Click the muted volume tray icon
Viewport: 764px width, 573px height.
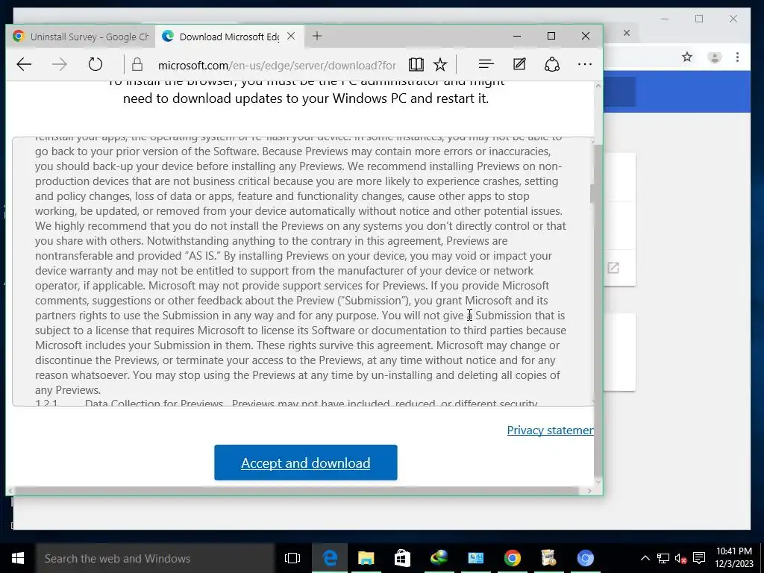click(680, 558)
